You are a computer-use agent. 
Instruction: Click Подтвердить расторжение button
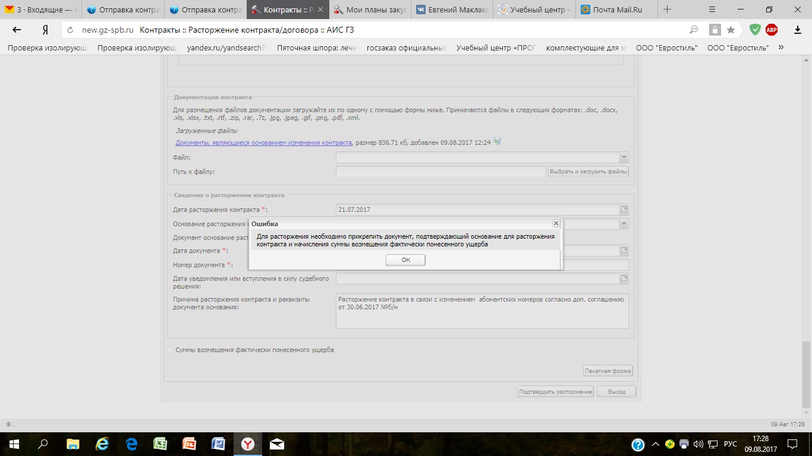tap(555, 392)
